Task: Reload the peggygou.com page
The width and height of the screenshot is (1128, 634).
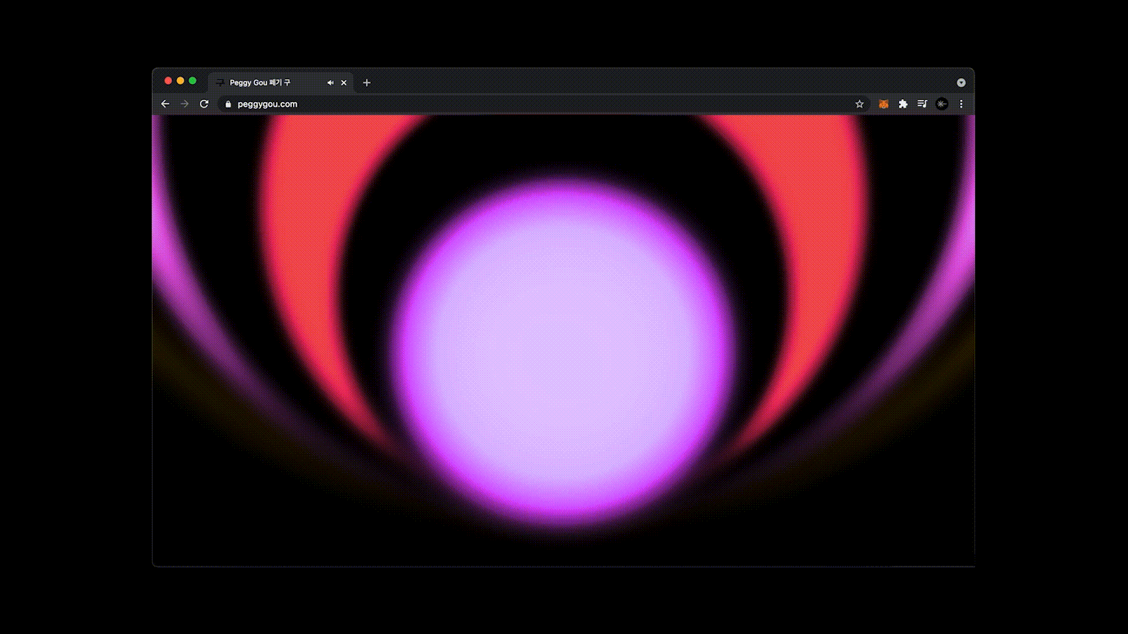Action: (204, 104)
